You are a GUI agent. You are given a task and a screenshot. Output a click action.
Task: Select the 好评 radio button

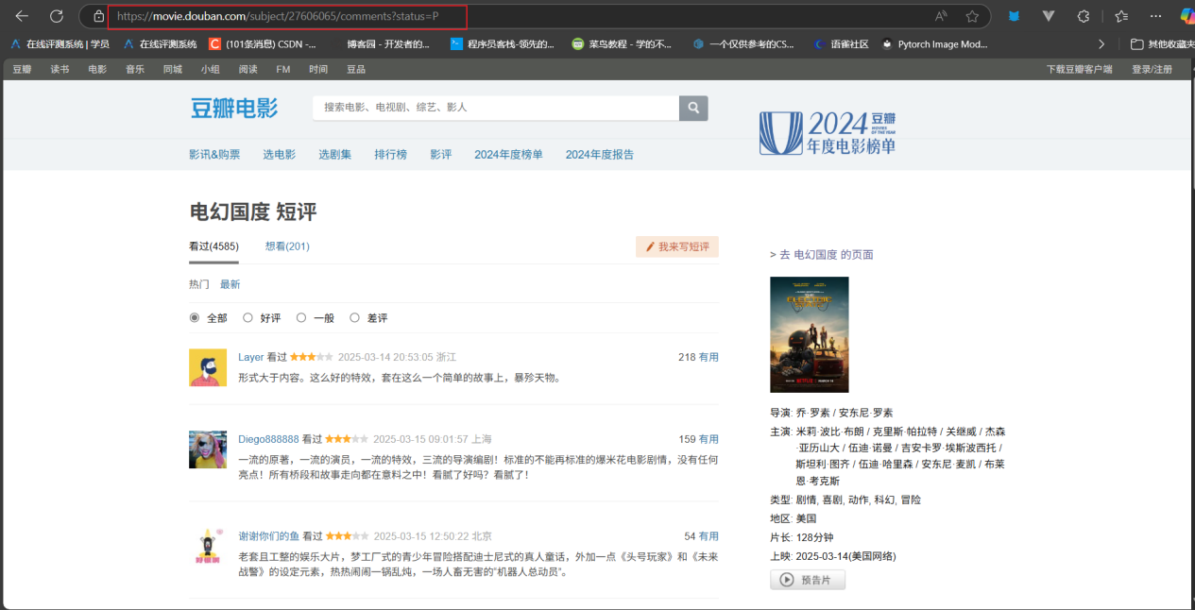pos(248,318)
